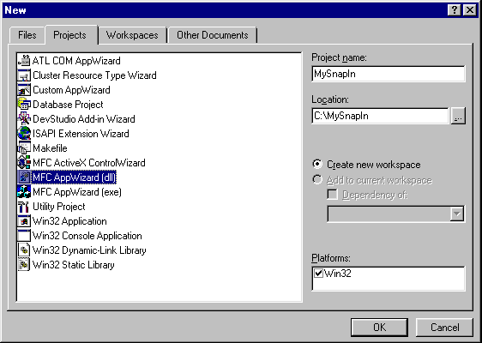
Task: Click the MFC AppWizard (exe) icon
Action: point(24,192)
